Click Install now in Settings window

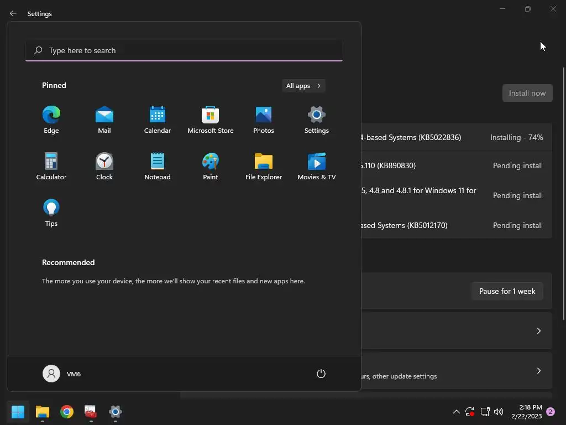[527, 93]
